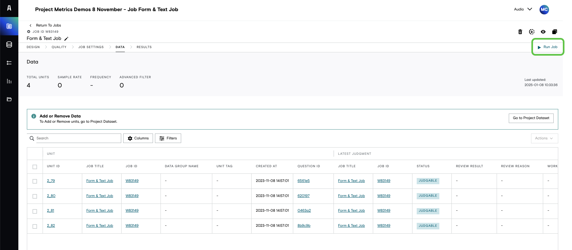572x250 pixels.
Task: Click the eye preview job icon
Action: tap(543, 32)
